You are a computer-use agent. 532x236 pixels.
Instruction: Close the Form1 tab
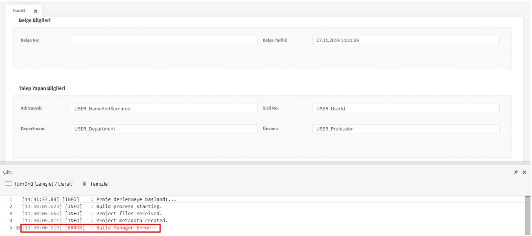point(36,11)
